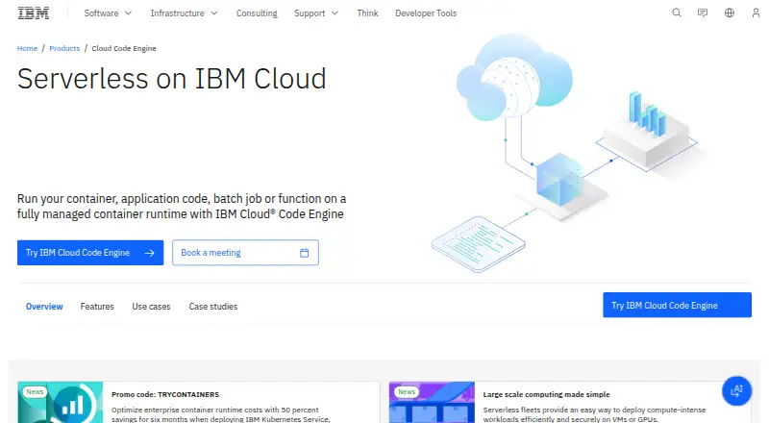Switch to the Case studies tab
This screenshot has width=769, height=423.
tap(212, 307)
